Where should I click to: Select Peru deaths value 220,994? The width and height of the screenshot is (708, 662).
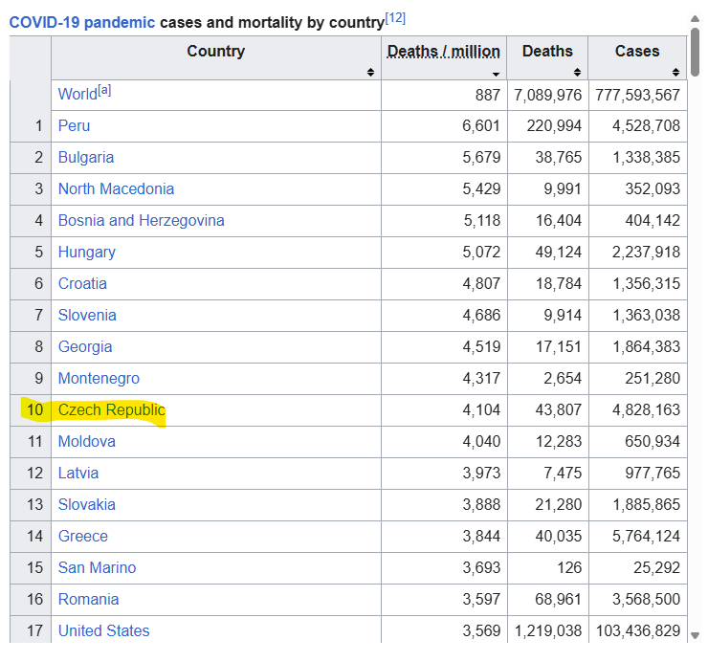[554, 126]
